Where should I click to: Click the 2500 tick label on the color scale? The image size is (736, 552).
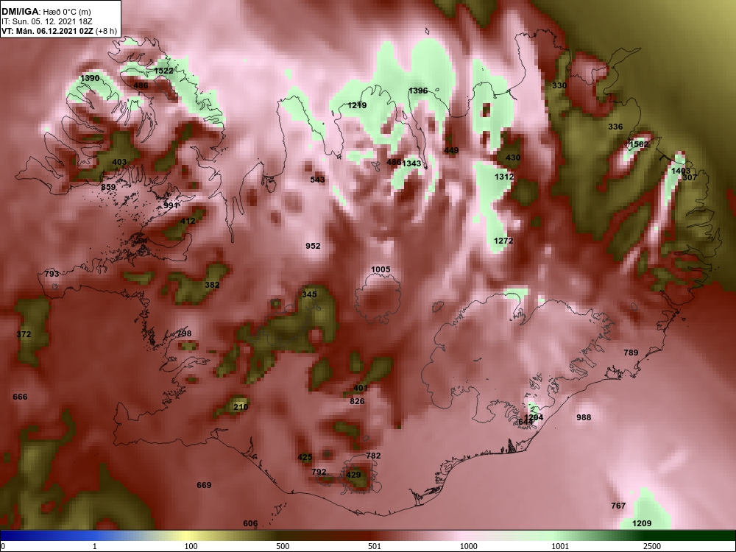(x=652, y=546)
